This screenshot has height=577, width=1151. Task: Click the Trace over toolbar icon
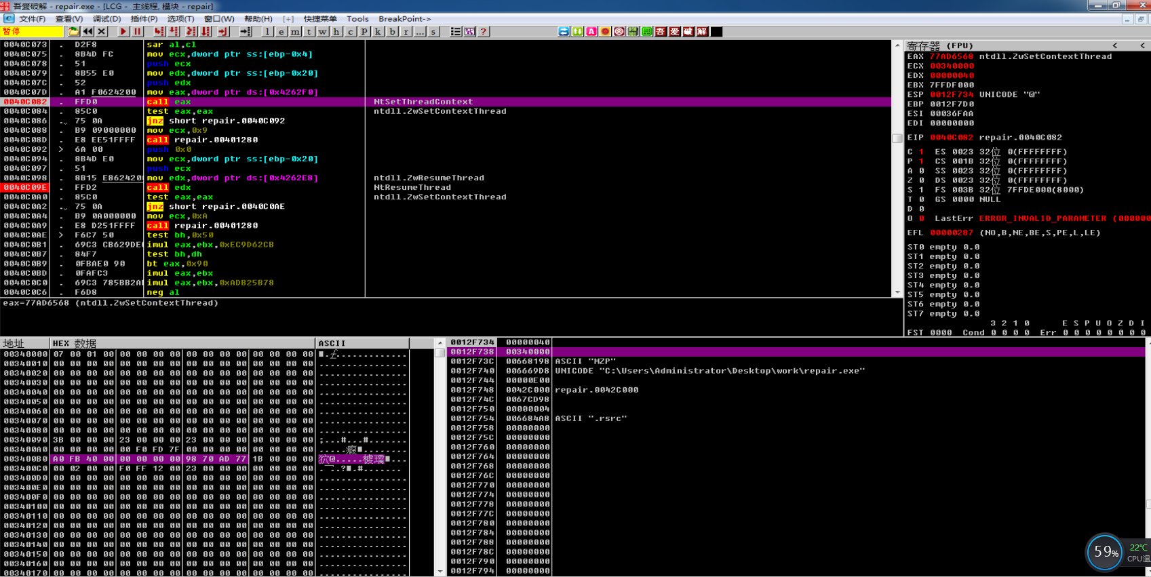click(x=206, y=31)
